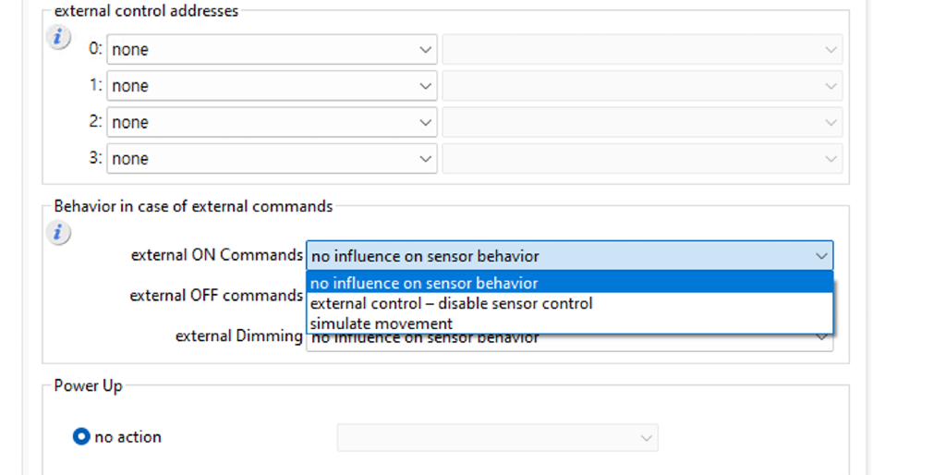
Task: Collapse the external ON Commands dropdown
Action: click(821, 256)
